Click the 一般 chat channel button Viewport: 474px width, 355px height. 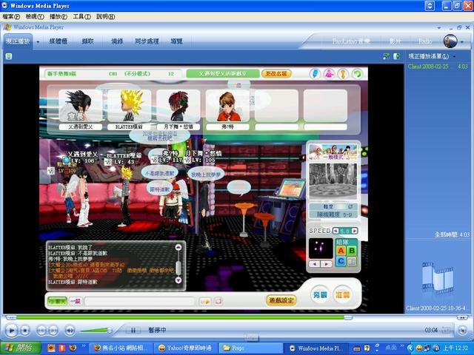point(76,301)
